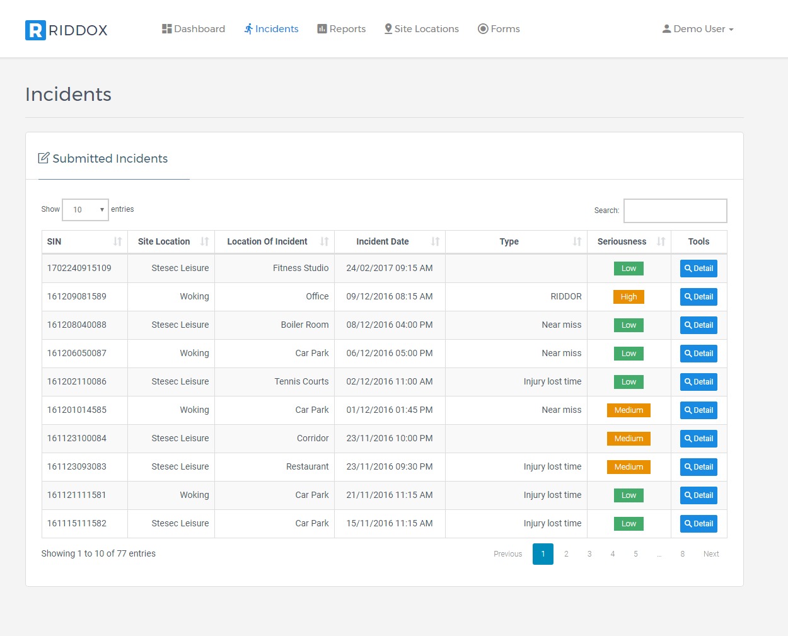The width and height of the screenshot is (788, 636).
Task: Open Detail for incident 1702240915109
Action: pos(698,269)
